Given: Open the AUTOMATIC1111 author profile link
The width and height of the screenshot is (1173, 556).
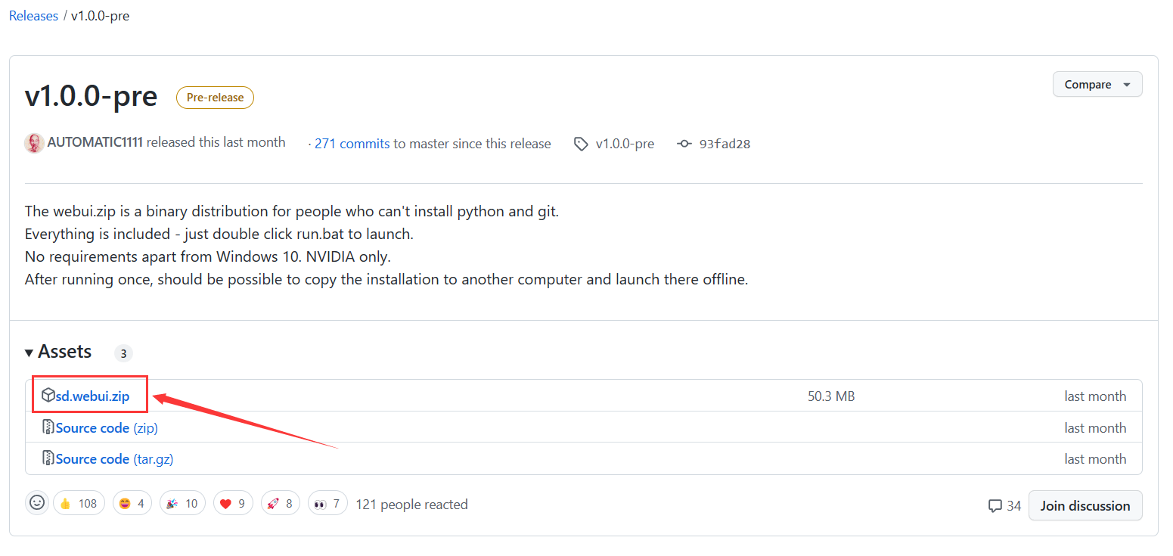Looking at the screenshot, I should [95, 142].
